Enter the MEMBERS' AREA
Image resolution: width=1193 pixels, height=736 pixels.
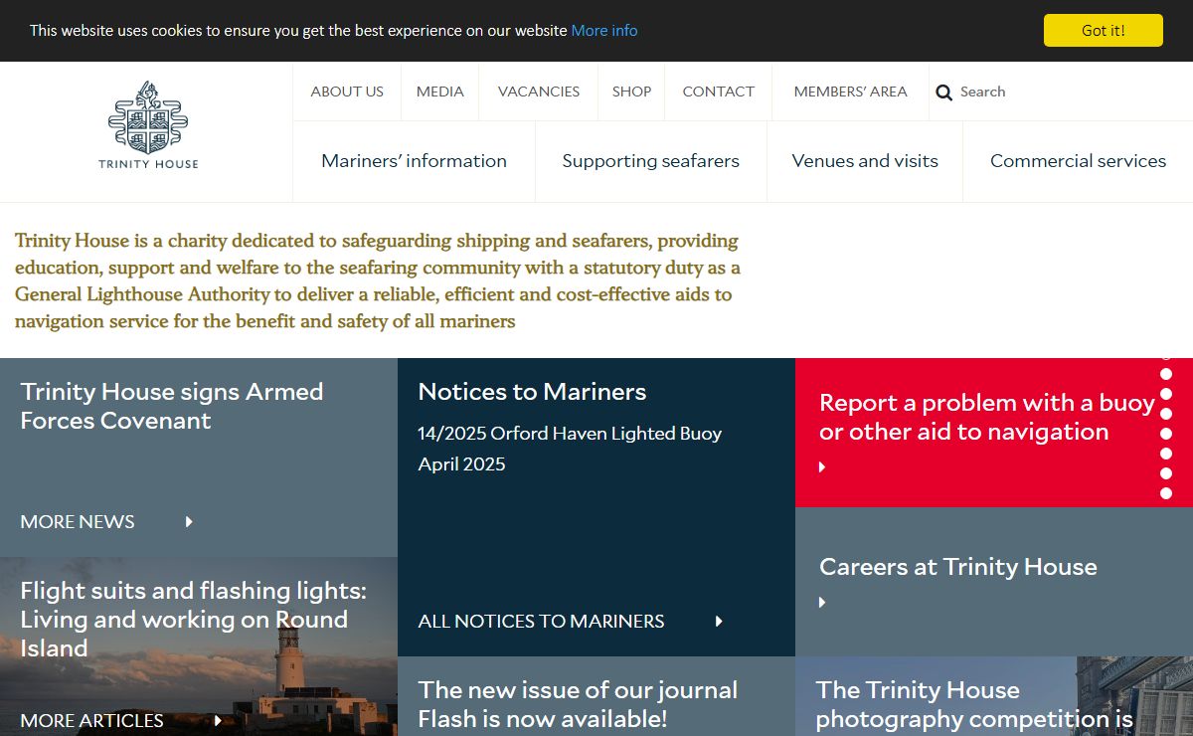tap(850, 92)
